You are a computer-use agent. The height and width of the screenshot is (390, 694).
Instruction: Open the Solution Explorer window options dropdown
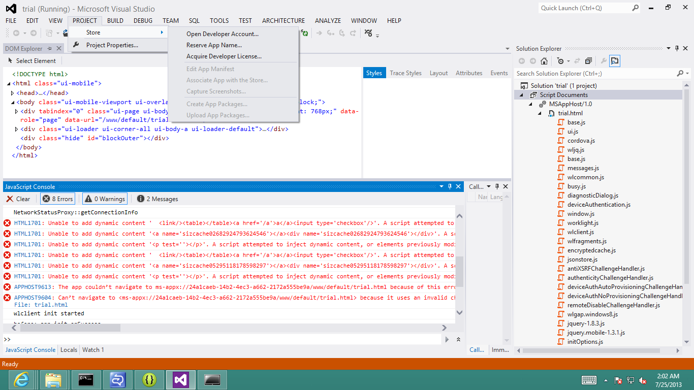pos(668,49)
